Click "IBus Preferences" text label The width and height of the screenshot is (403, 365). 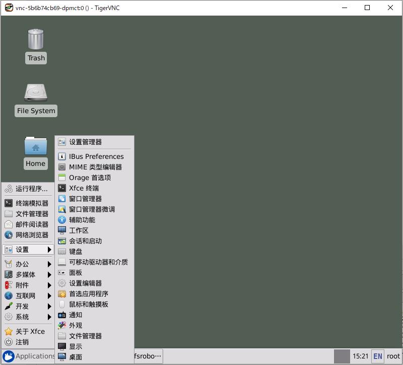(96, 156)
